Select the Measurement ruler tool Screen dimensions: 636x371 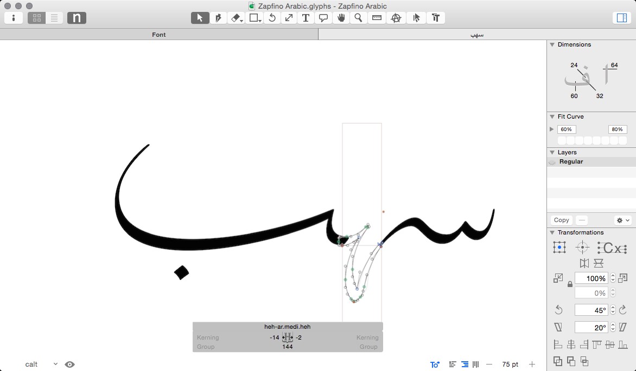(377, 17)
